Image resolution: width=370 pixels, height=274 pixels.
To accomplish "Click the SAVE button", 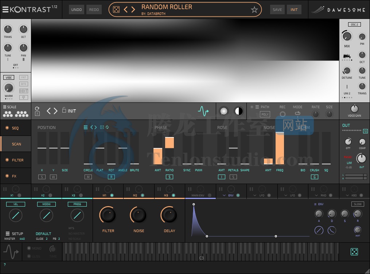I will point(277,9).
